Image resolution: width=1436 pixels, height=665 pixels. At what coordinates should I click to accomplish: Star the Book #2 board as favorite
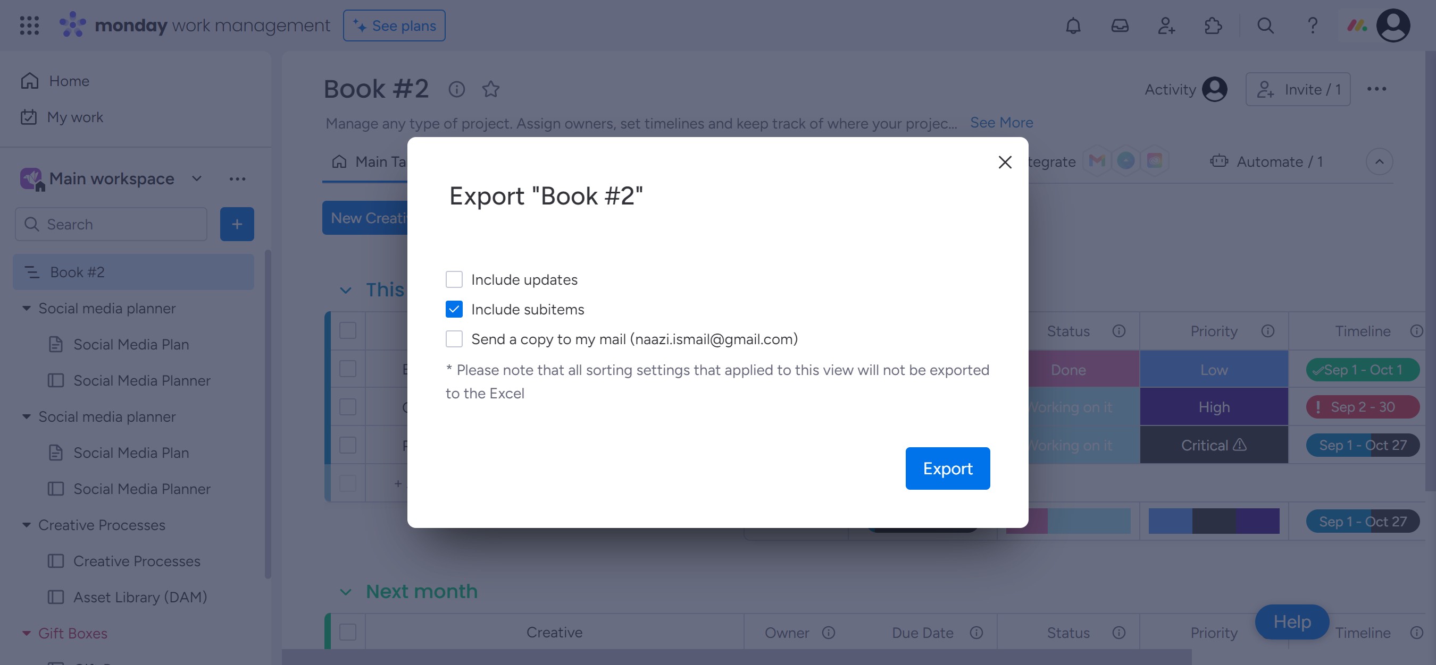490,89
